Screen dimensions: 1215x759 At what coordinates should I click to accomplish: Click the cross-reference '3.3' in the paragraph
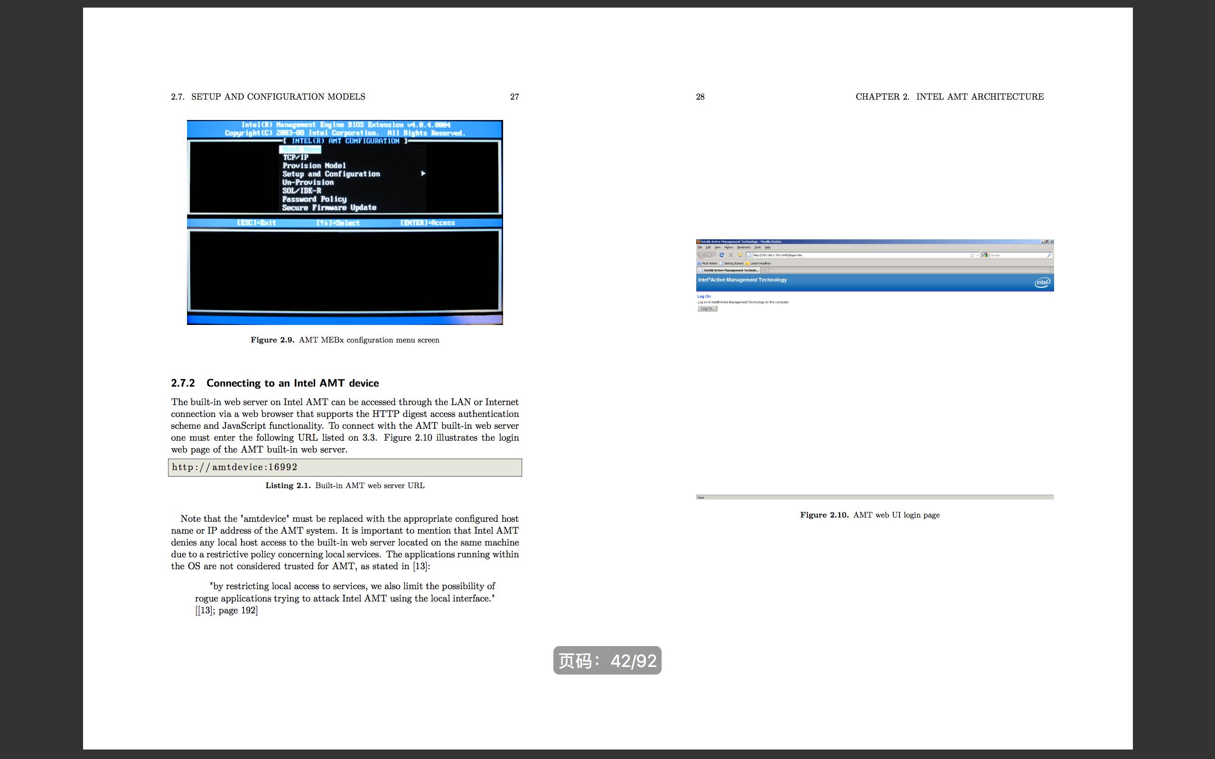tap(369, 438)
